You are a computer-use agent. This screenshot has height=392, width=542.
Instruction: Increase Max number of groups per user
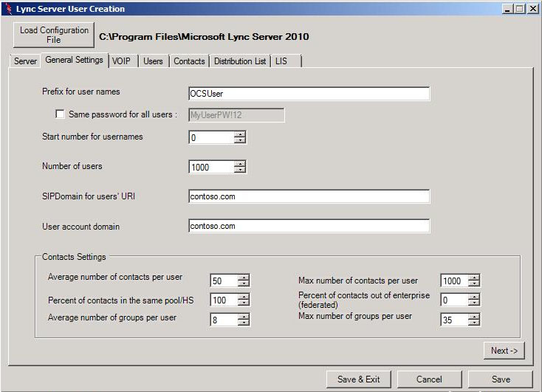point(474,317)
